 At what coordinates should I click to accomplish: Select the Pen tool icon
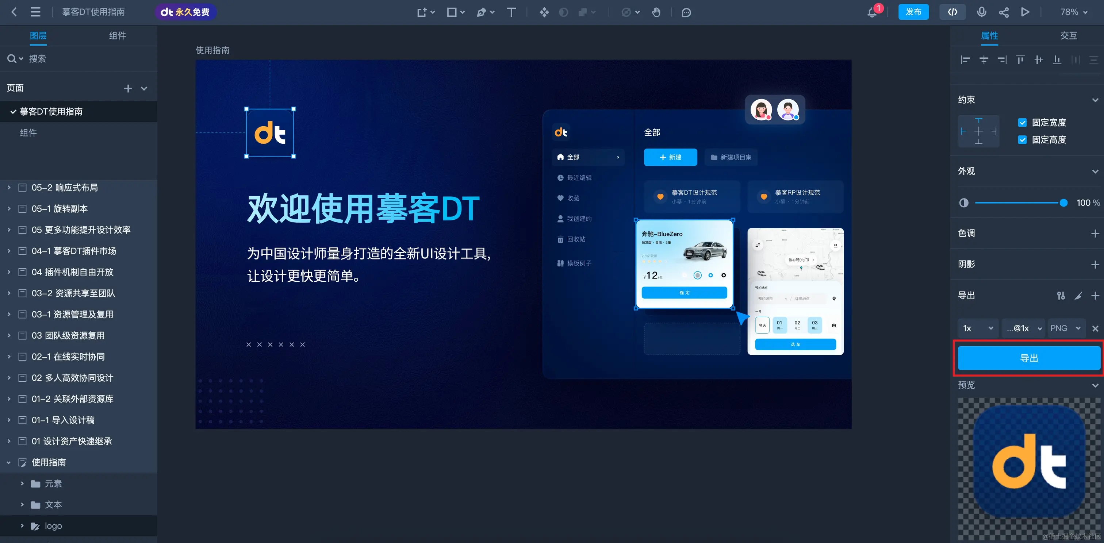pyautogui.click(x=481, y=12)
